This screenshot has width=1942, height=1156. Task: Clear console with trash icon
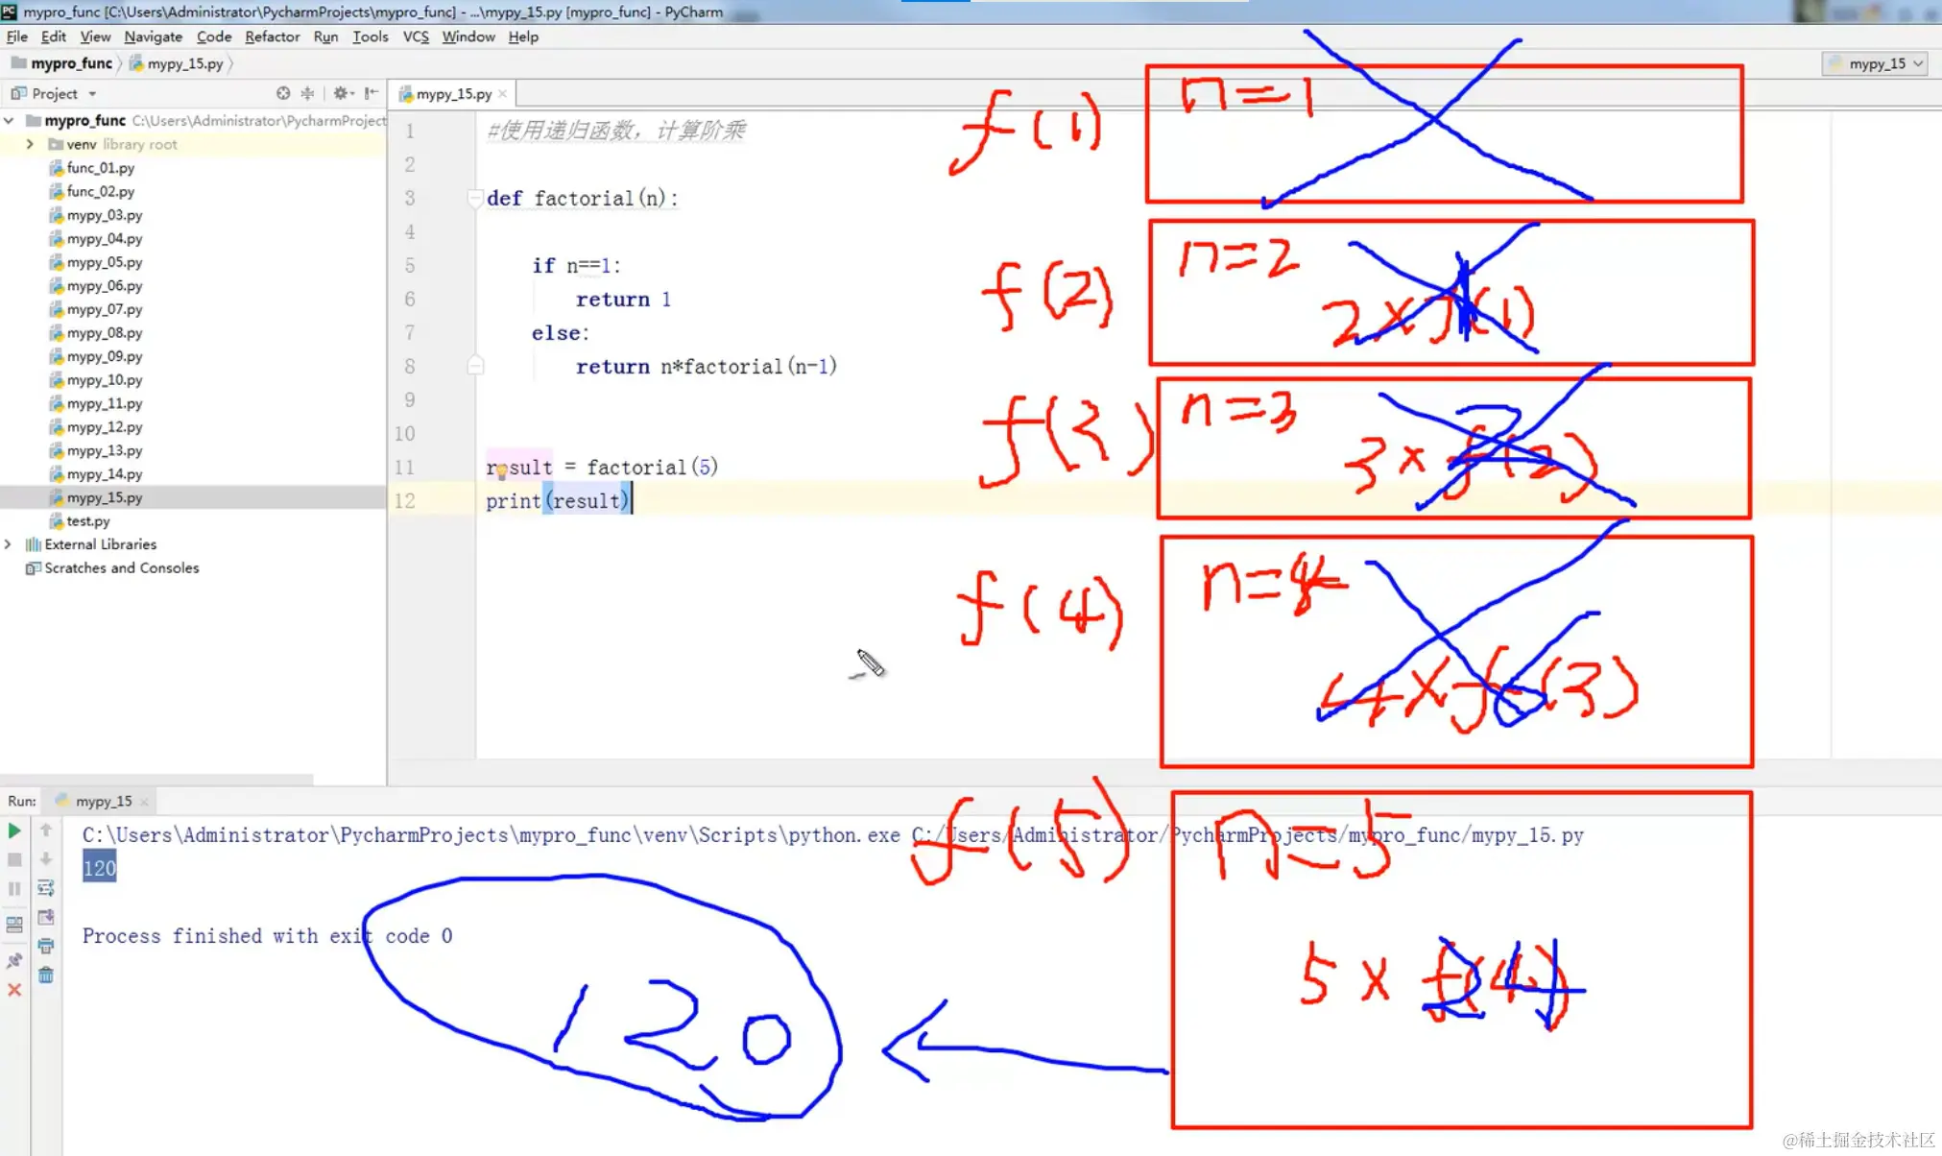coord(45,975)
